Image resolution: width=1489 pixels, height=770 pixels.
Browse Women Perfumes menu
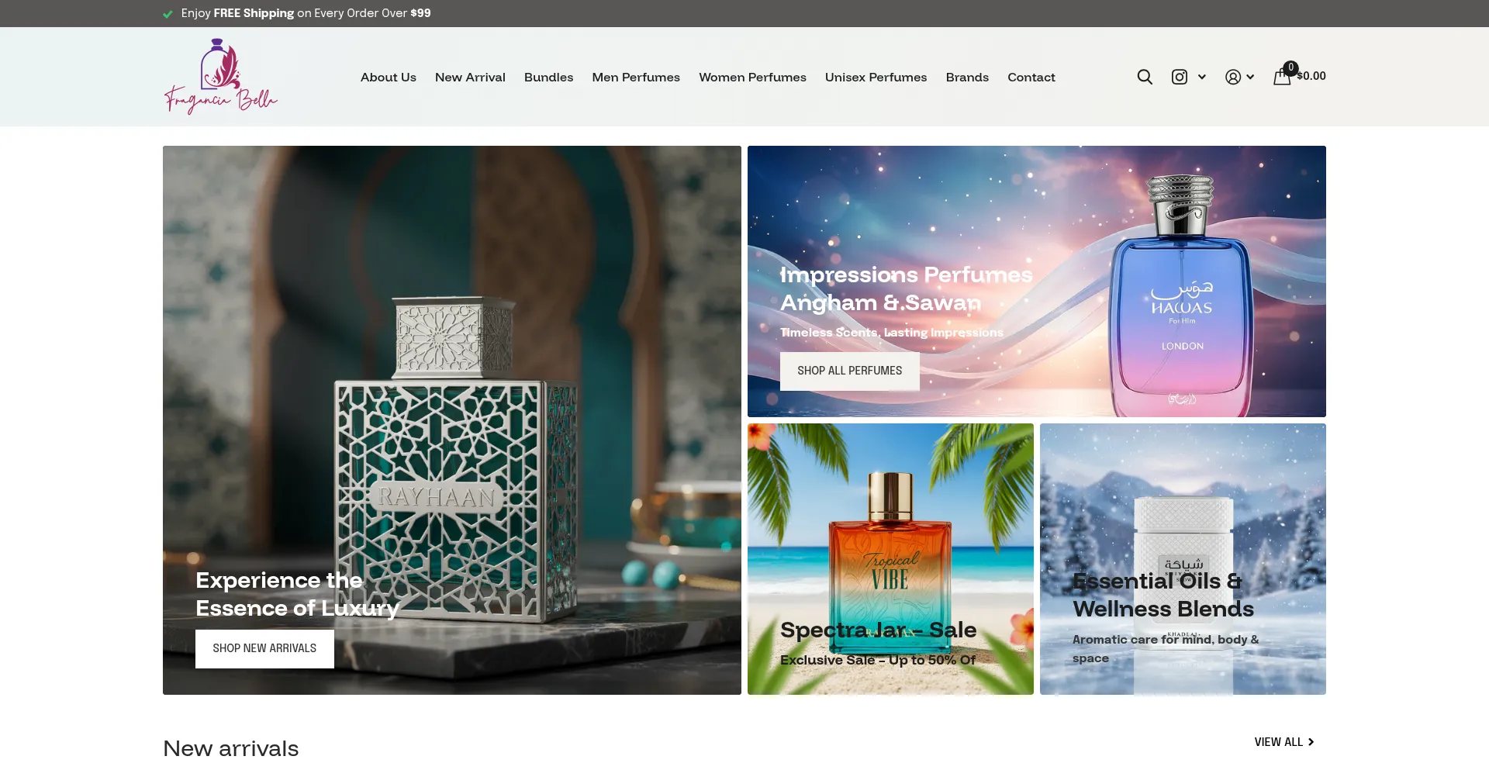(752, 77)
